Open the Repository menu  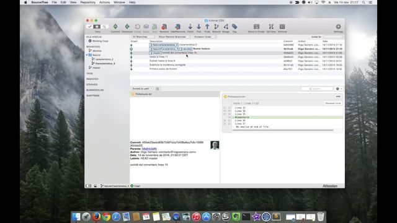point(88,2)
